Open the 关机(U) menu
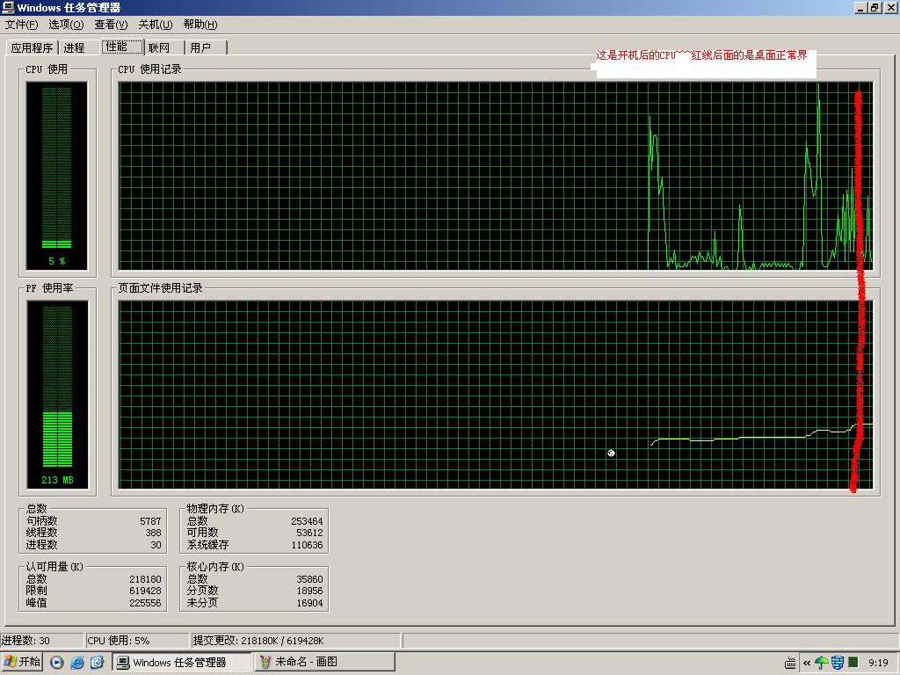 click(156, 25)
